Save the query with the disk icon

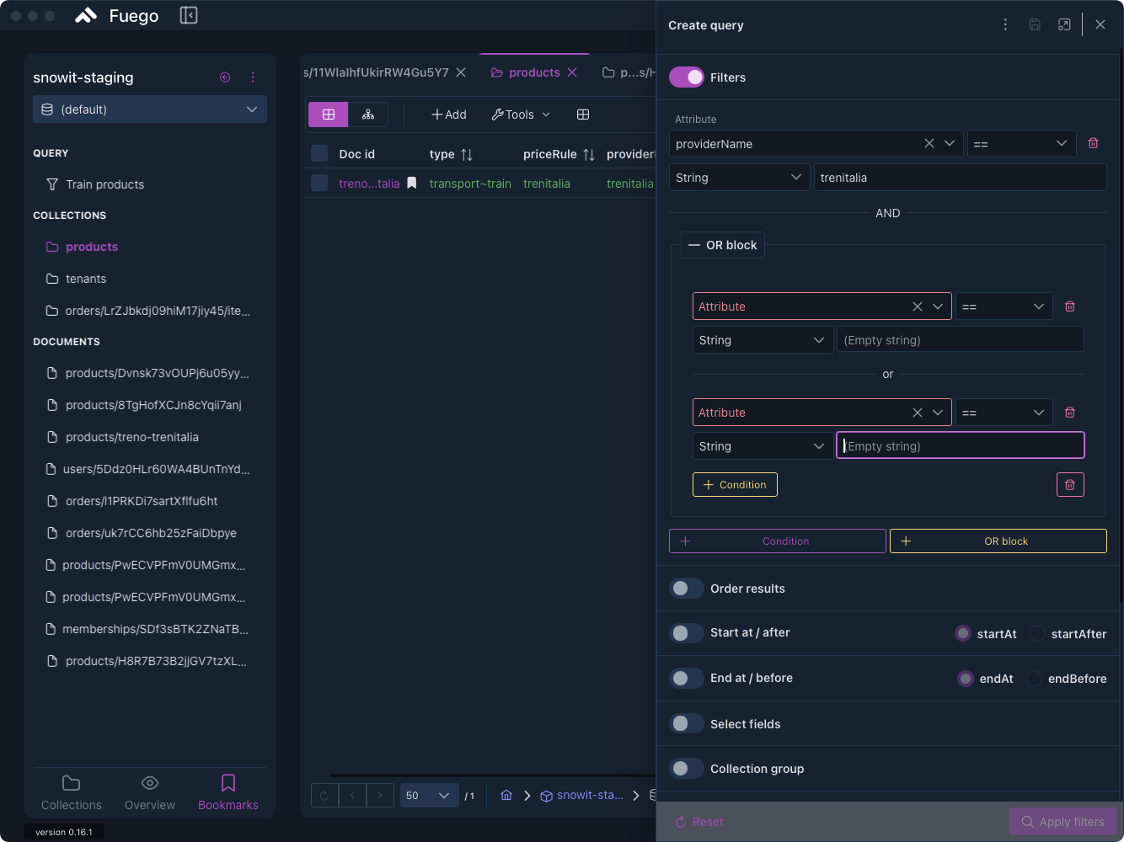[1035, 25]
